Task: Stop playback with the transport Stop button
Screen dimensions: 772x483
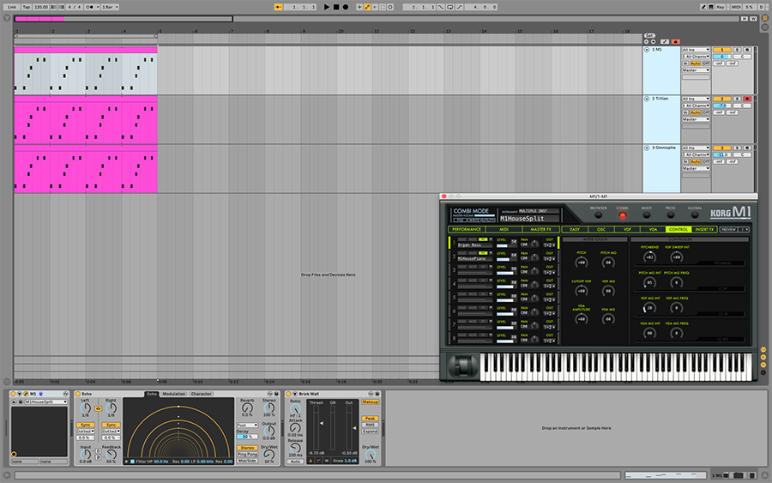Action: 336,7
